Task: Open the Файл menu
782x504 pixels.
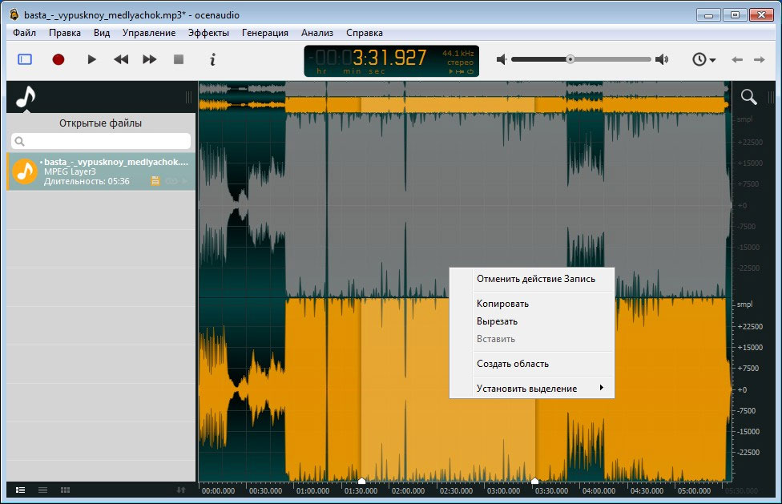Action: pos(24,33)
